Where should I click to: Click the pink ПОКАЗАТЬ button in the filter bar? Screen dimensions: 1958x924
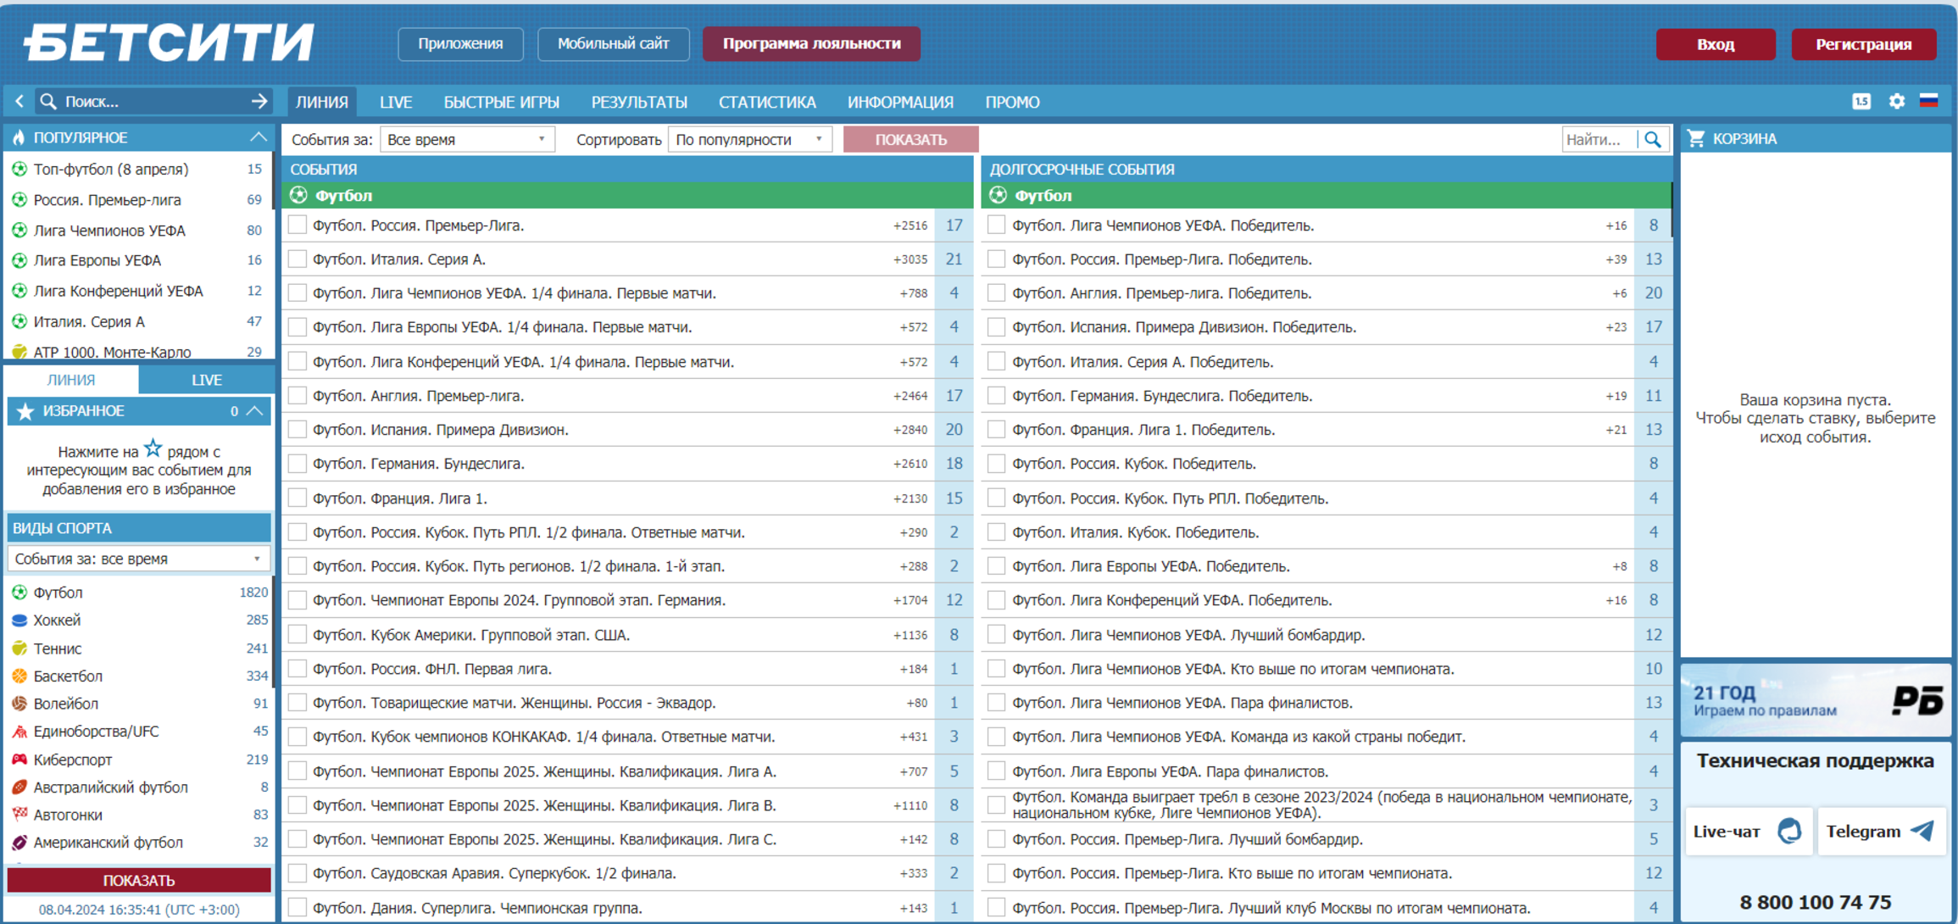910,139
